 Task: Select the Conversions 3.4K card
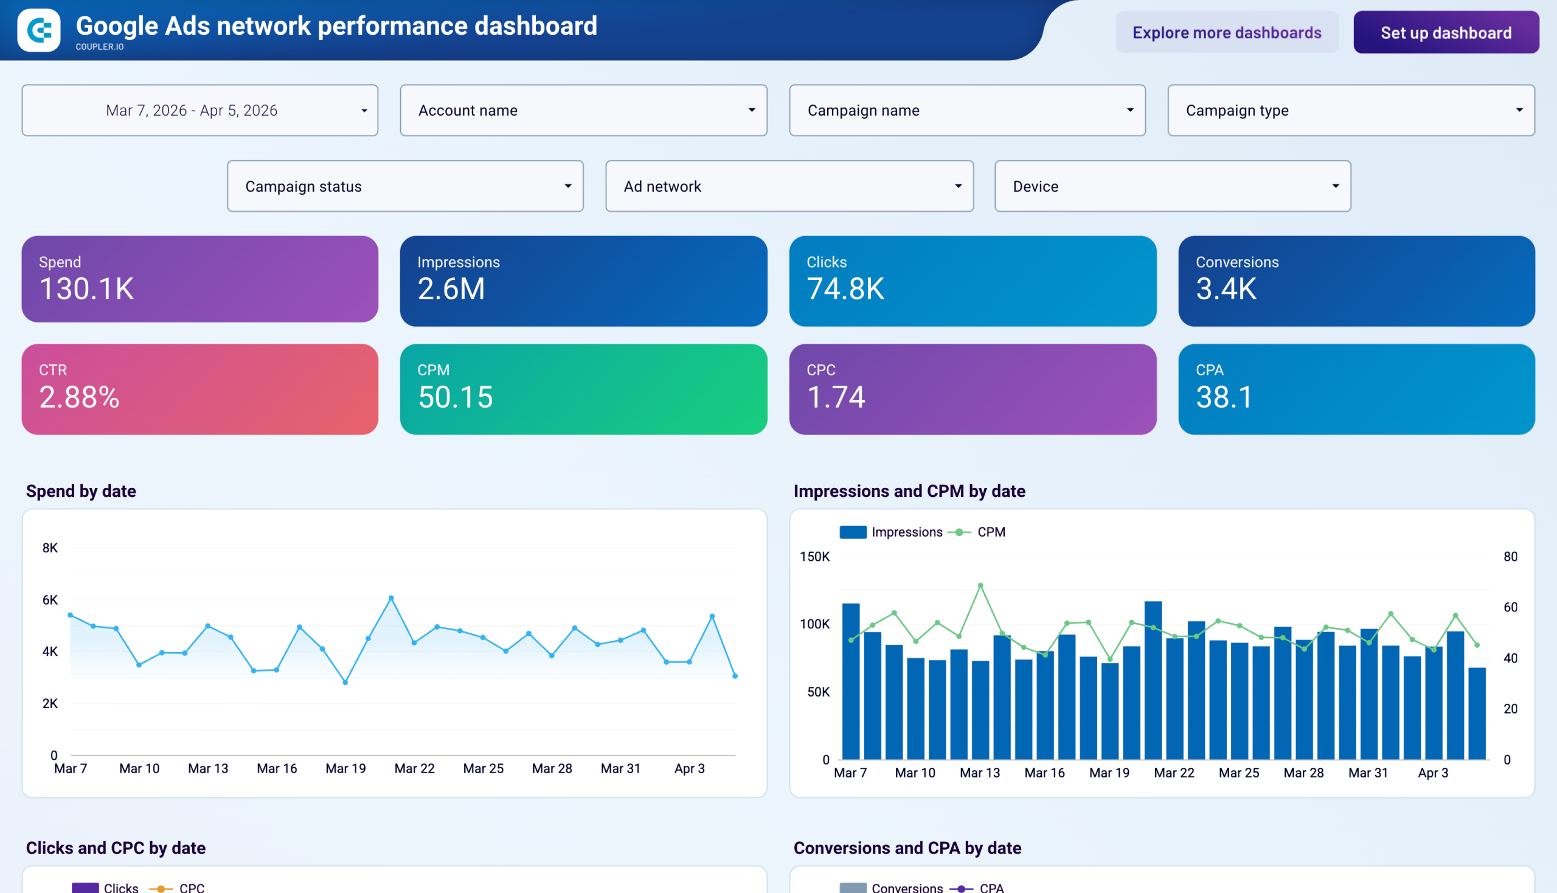click(1356, 280)
